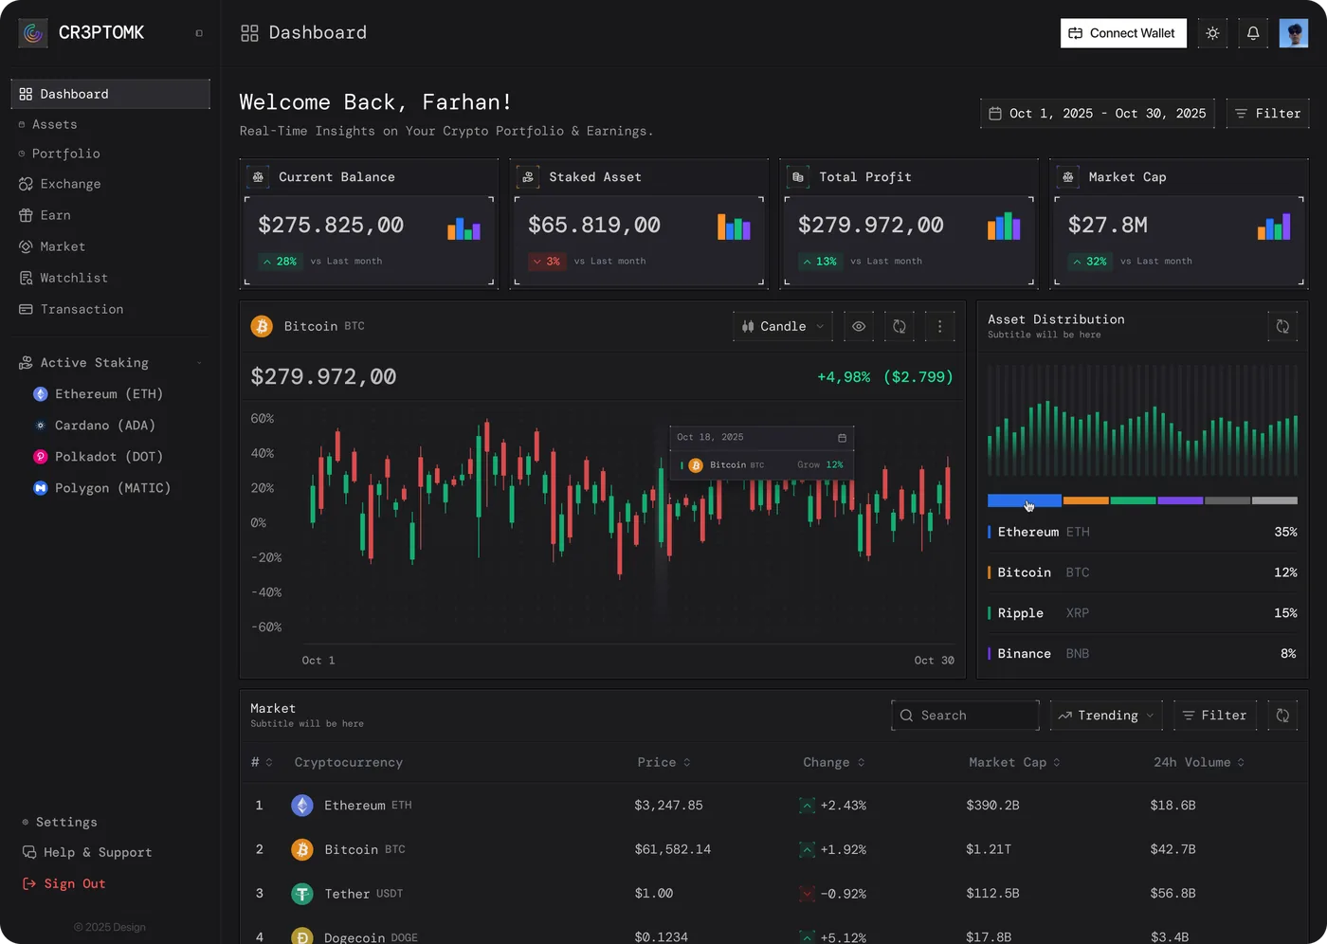Image resolution: width=1327 pixels, height=944 pixels.
Task: Click the Current Balance card icon
Action: pos(258,177)
